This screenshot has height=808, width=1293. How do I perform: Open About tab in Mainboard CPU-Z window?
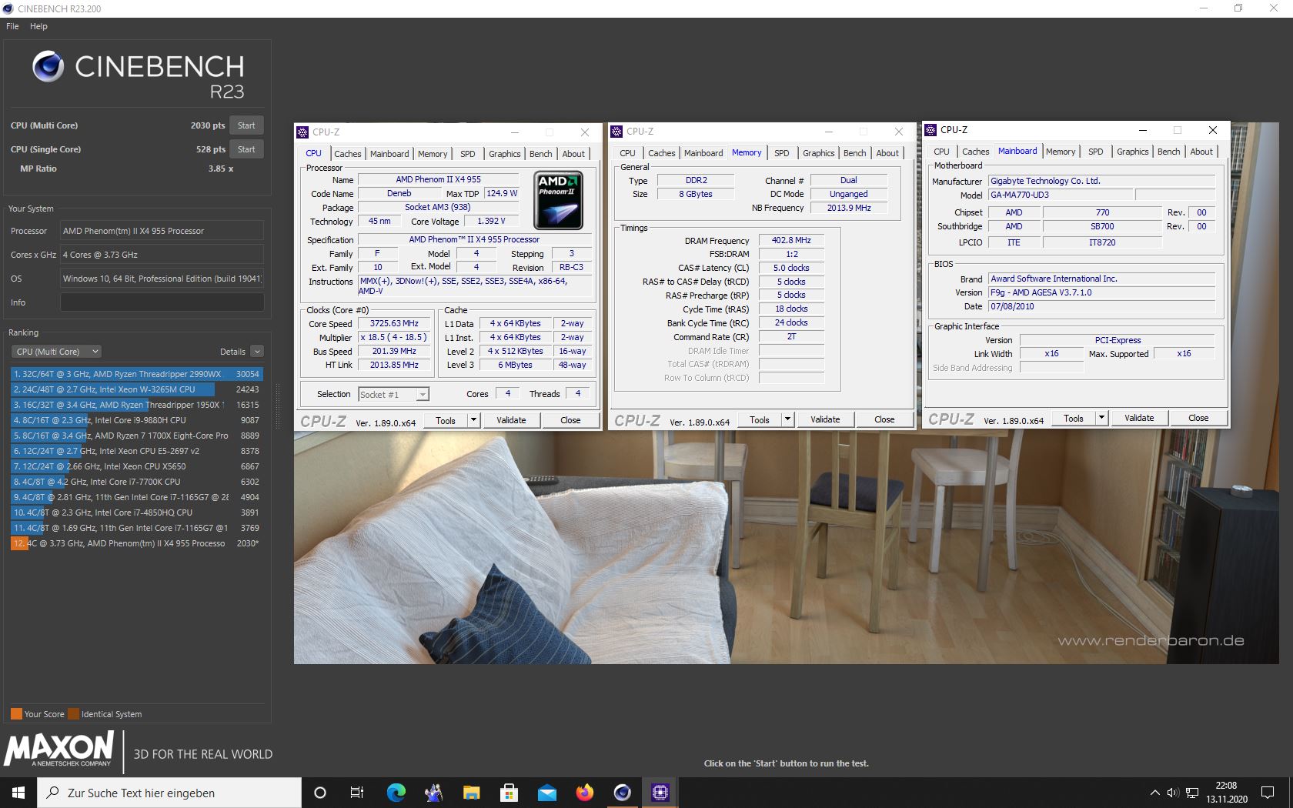pos(1201,152)
